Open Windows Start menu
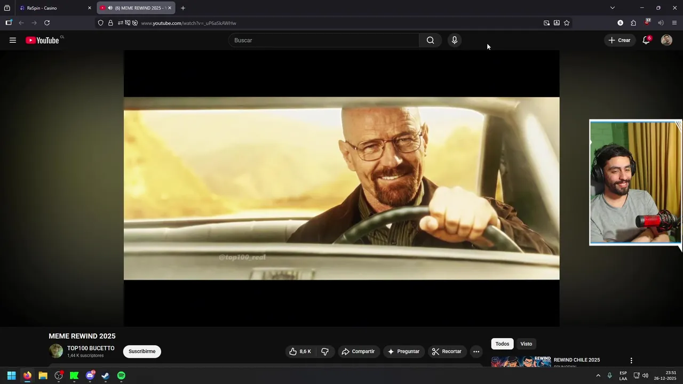Image resolution: width=683 pixels, height=384 pixels. coord(11,376)
